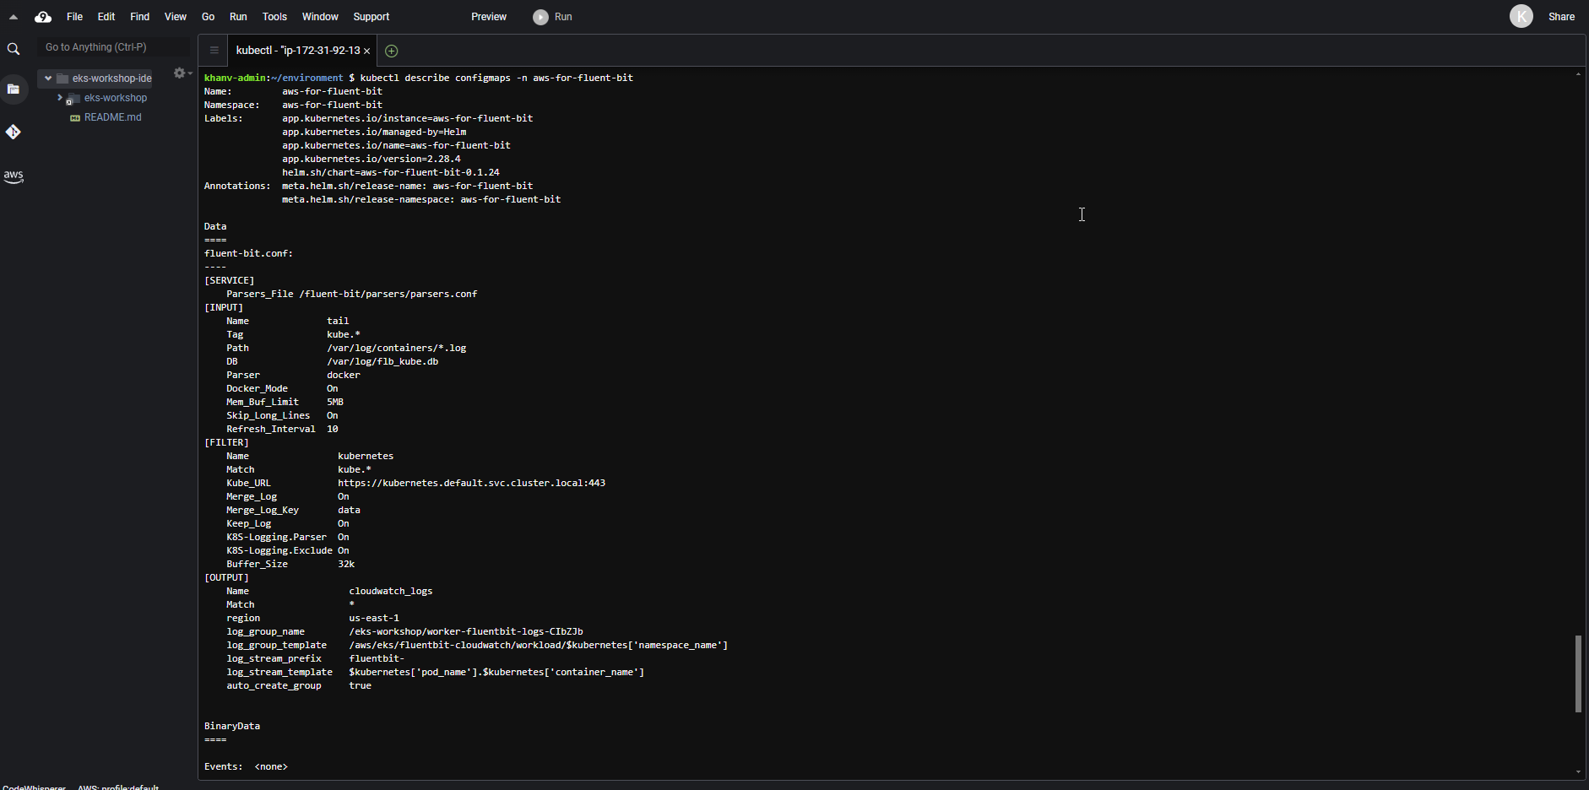
Task: Click terminal scrollbar down arrow
Action: click(x=1578, y=771)
